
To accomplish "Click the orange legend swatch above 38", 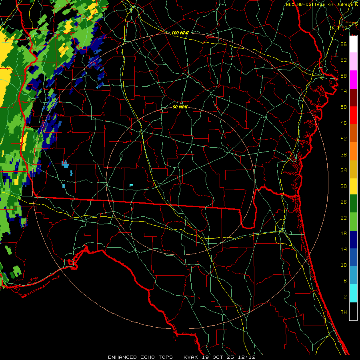I will pyautogui.click(x=353, y=151).
